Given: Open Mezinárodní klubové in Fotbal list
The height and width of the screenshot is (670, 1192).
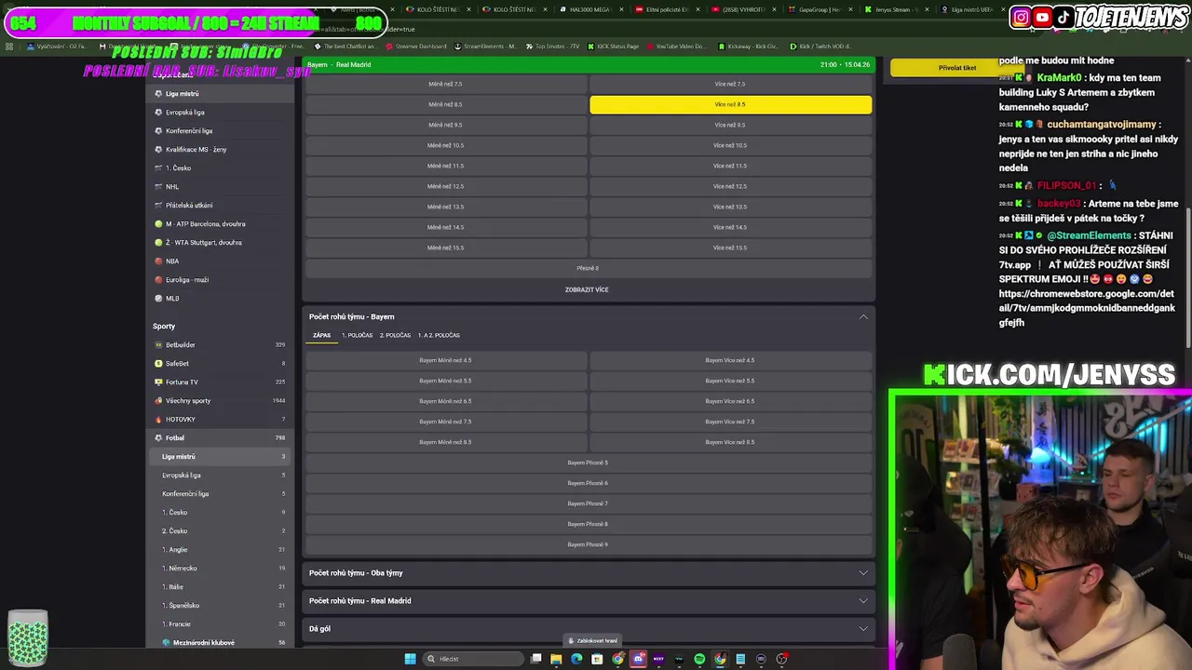Looking at the screenshot, I should click(221, 643).
